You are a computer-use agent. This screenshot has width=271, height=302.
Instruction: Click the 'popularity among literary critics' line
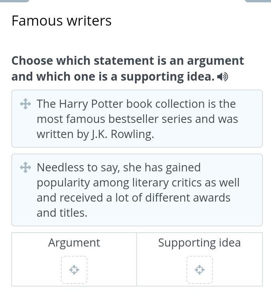[138, 183]
